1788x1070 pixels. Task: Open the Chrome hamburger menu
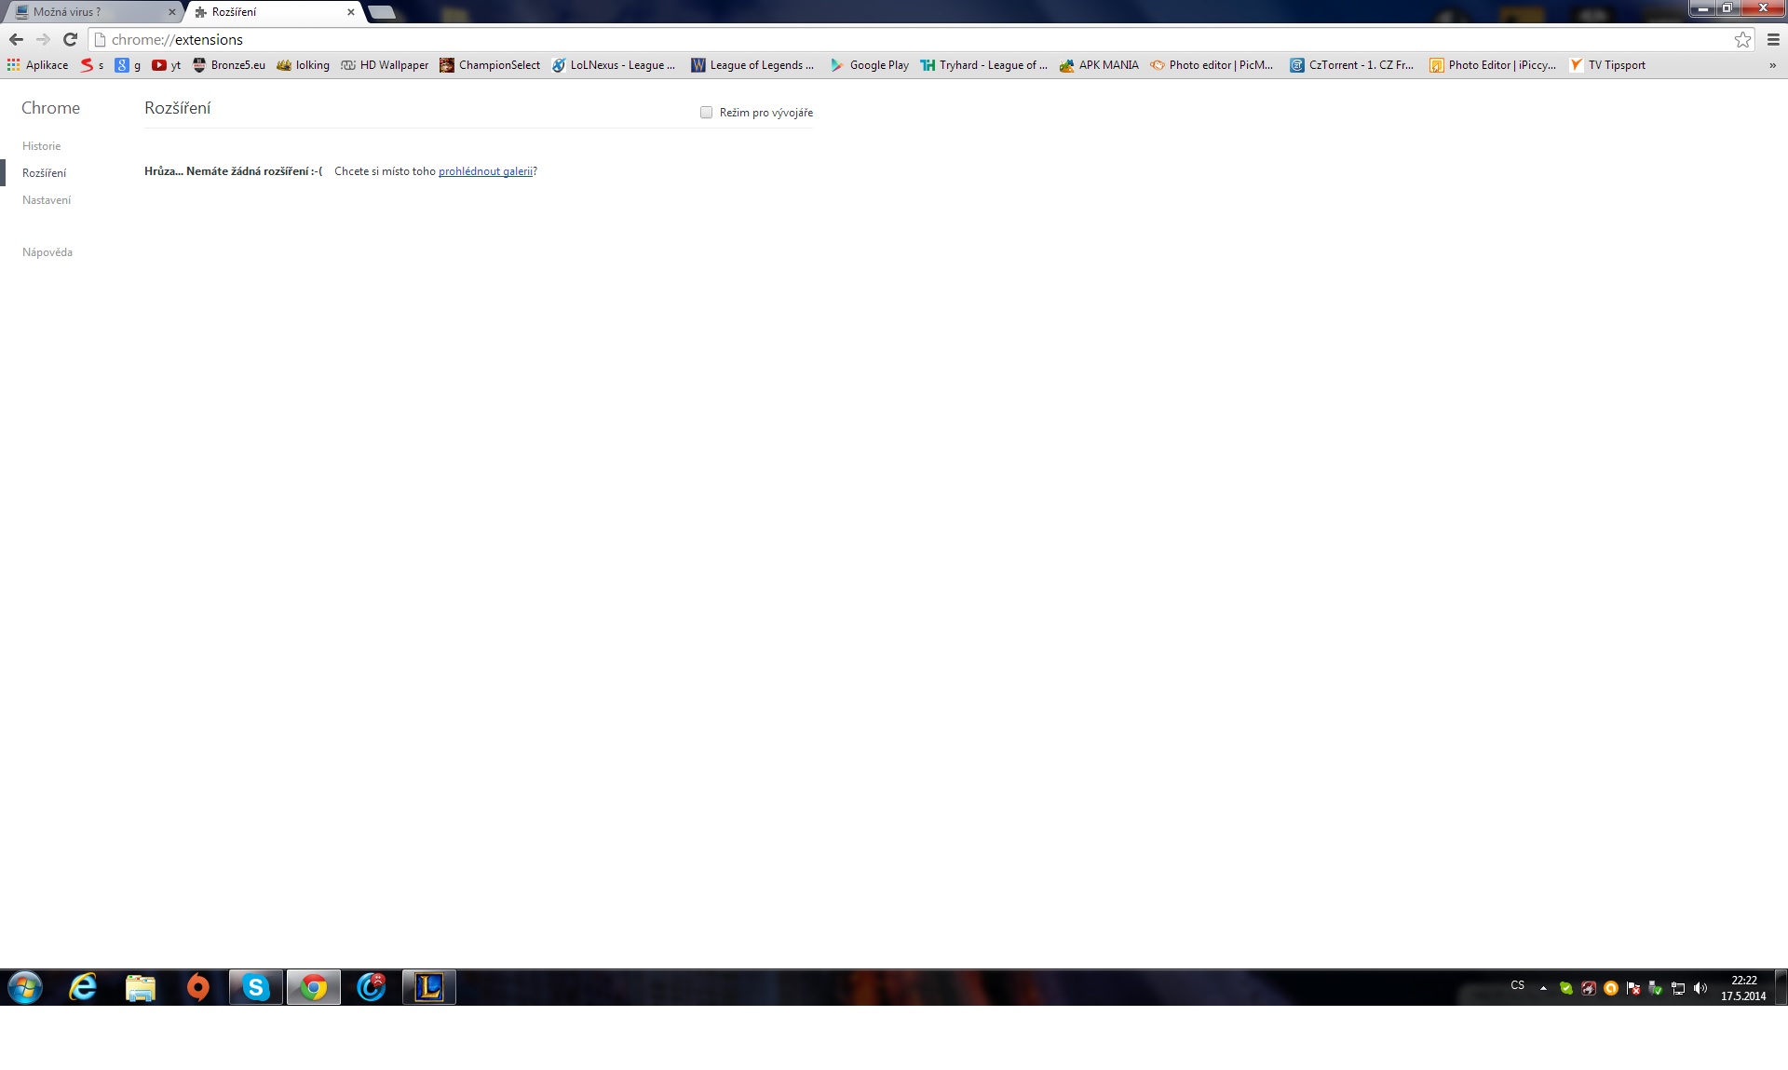pos(1773,39)
